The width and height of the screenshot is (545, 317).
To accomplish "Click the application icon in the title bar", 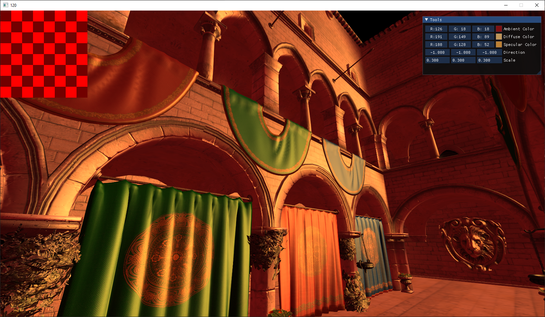I will point(5,5).
